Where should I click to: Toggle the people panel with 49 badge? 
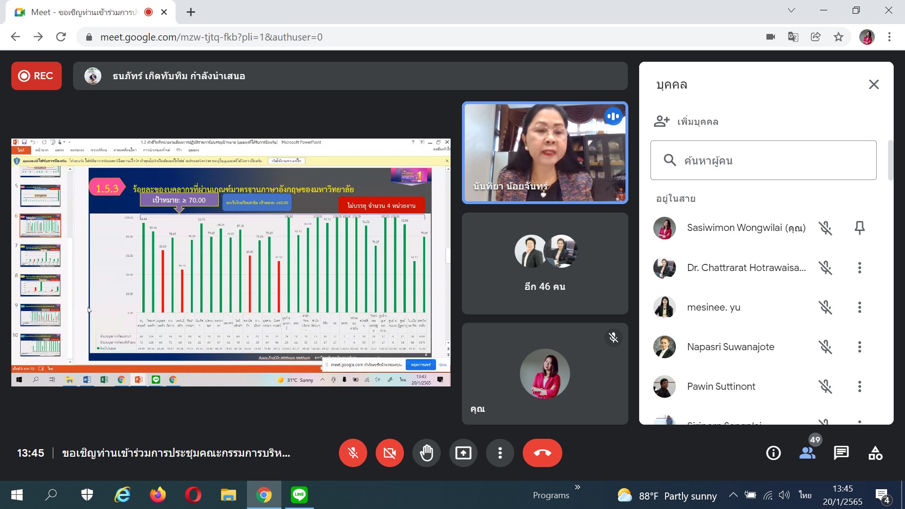point(807,453)
